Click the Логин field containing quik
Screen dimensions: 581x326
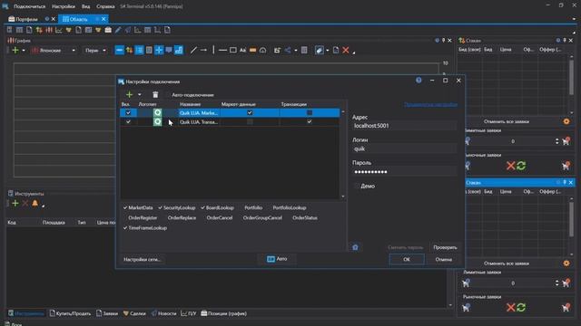tap(404, 149)
